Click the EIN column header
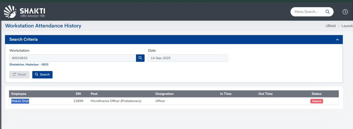The width and height of the screenshot is (353, 129). point(78,94)
